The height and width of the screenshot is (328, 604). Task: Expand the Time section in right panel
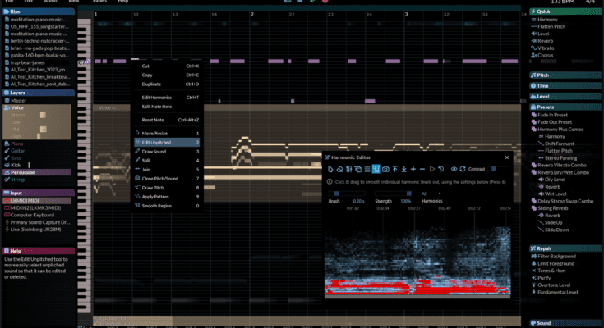point(544,85)
